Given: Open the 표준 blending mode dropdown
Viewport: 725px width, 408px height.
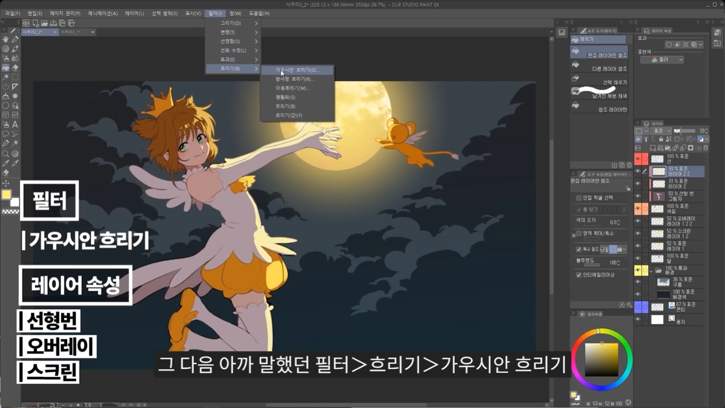Looking at the screenshot, I should (661, 131).
